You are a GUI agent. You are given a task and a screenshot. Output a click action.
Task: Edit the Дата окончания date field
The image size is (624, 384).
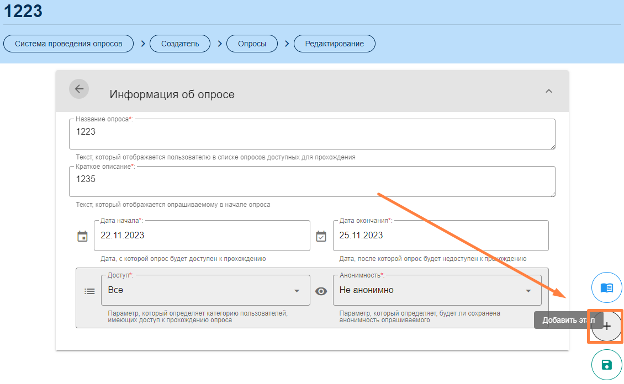click(x=440, y=236)
